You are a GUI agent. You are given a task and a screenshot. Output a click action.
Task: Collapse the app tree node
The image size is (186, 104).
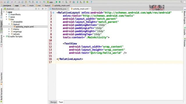click(x=4, y=12)
